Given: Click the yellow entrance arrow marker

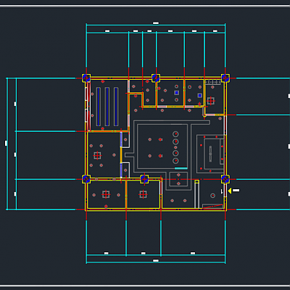Looking at the screenshot, I should (230, 191).
